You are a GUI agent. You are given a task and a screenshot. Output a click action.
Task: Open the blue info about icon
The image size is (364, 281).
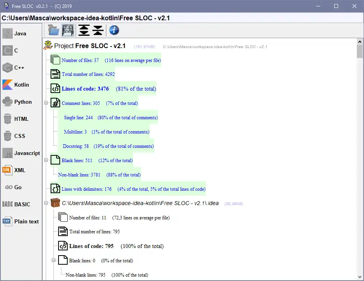pyautogui.click(x=114, y=30)
